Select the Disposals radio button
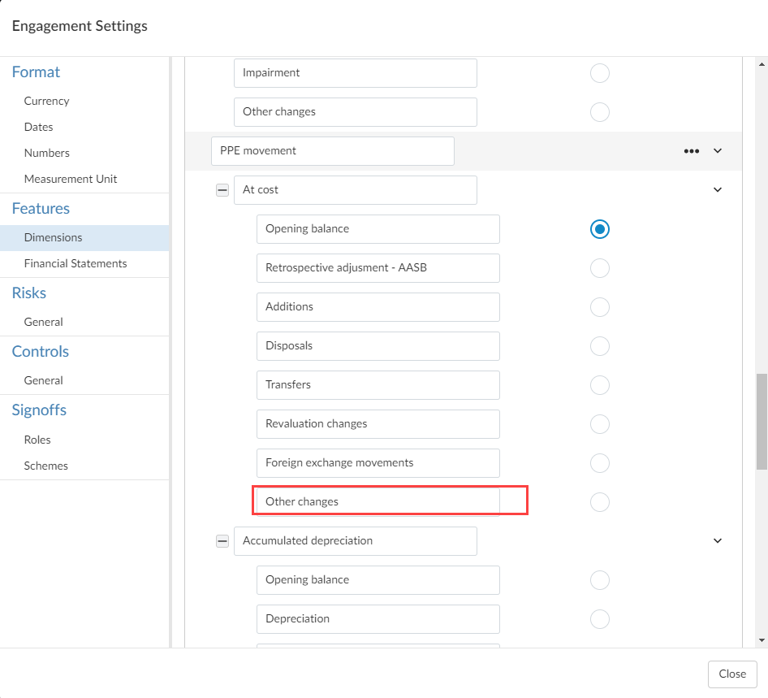 [x=600, y=346]
